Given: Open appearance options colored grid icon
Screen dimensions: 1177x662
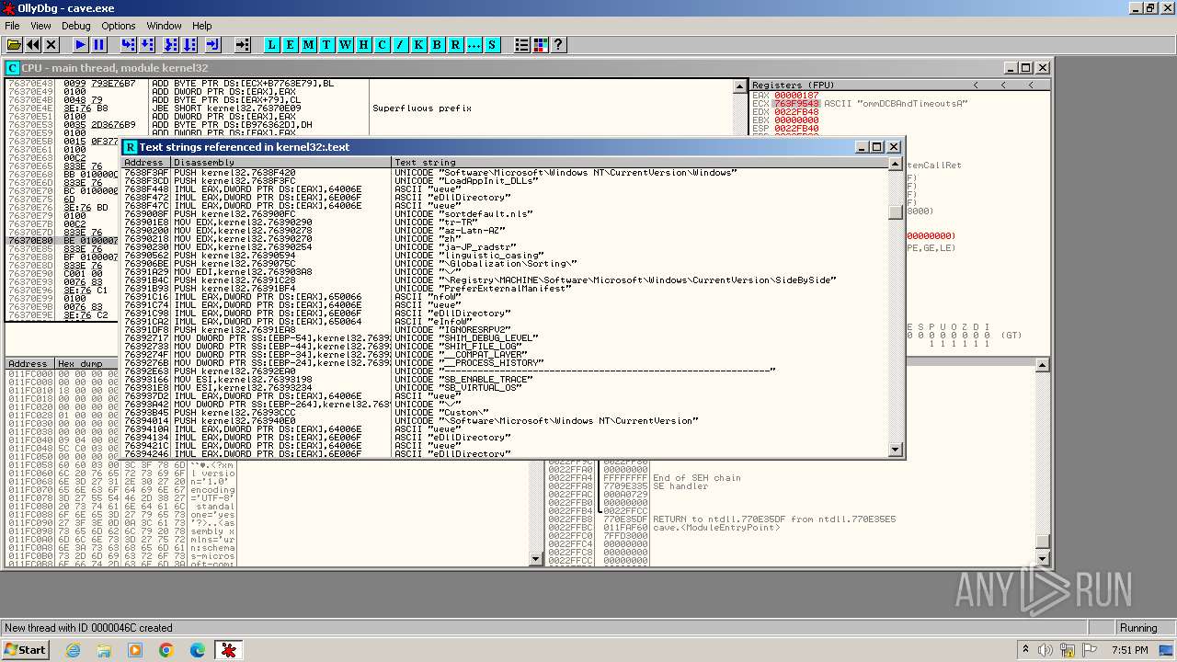Looking at the screenshot, I should click(541, 44).
